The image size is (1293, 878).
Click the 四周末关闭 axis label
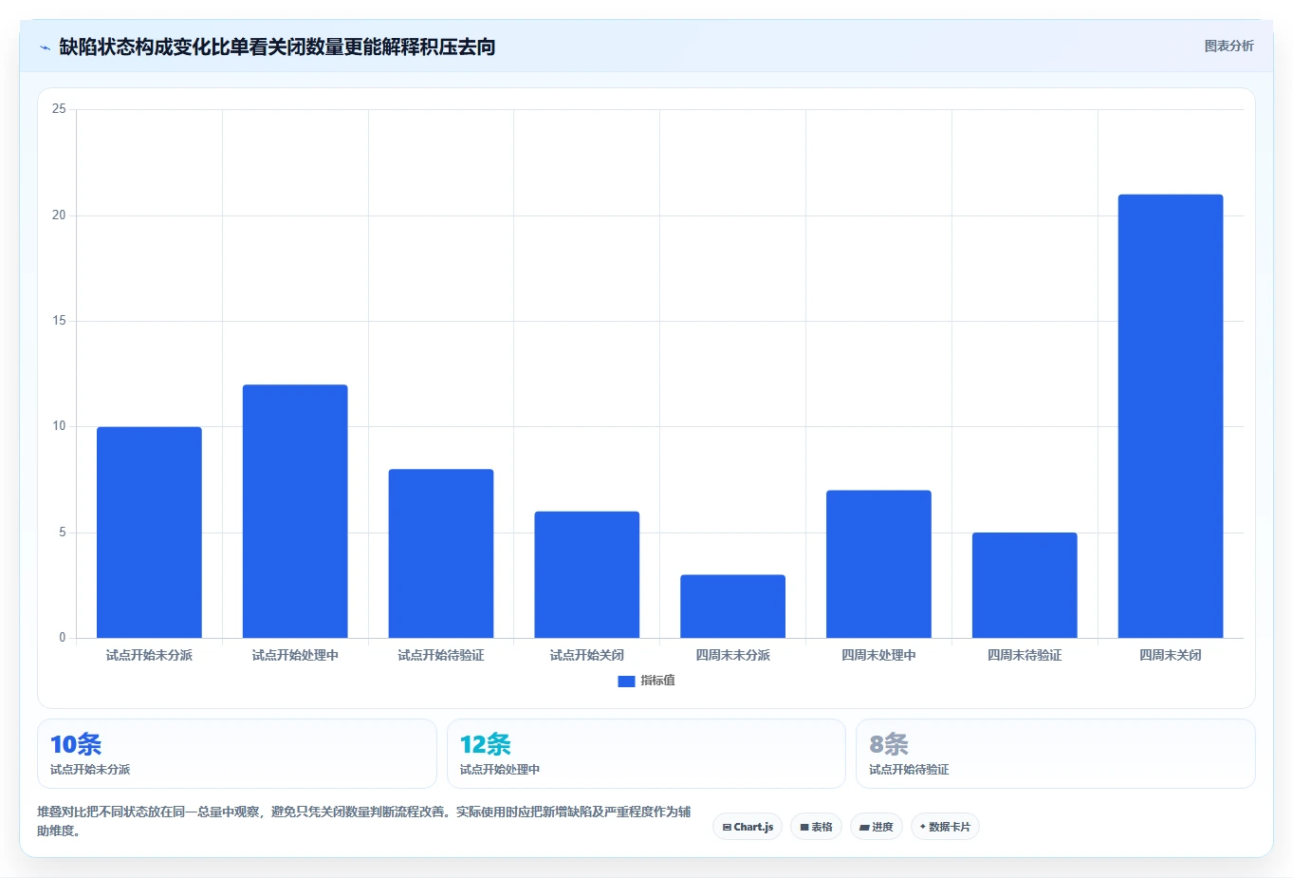click(1171, 655)
